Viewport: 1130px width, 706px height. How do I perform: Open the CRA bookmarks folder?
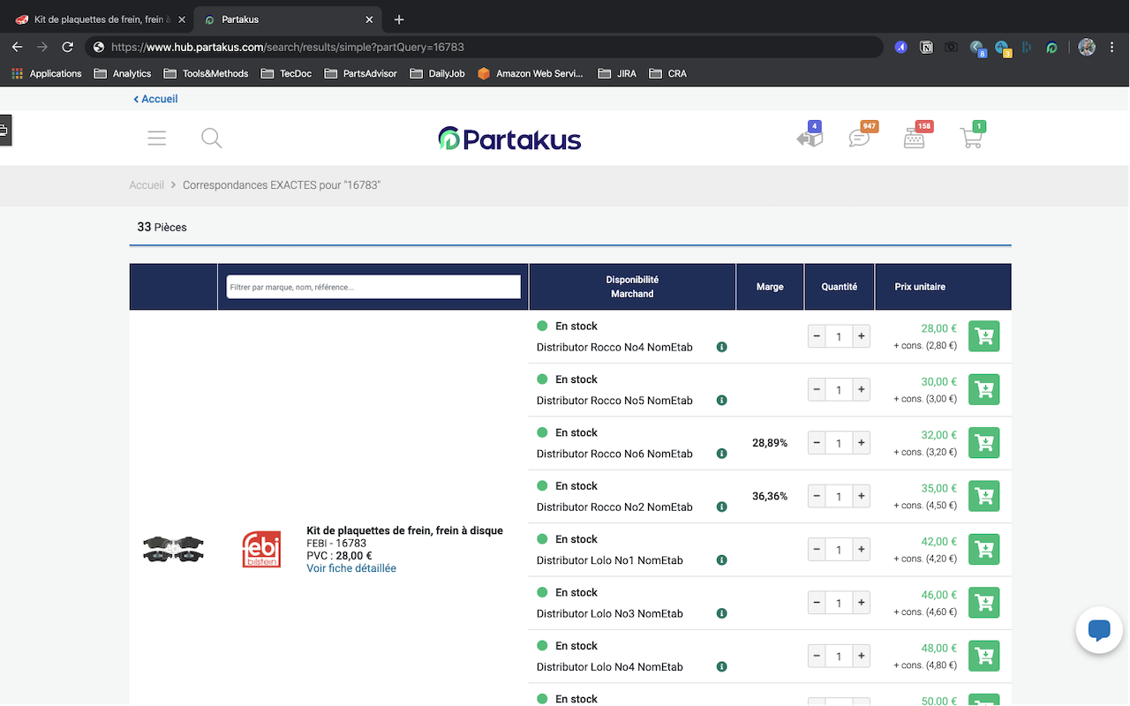667,73
